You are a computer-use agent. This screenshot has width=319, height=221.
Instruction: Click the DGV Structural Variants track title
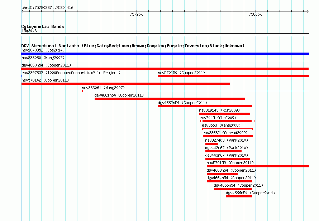click(133, 46)
